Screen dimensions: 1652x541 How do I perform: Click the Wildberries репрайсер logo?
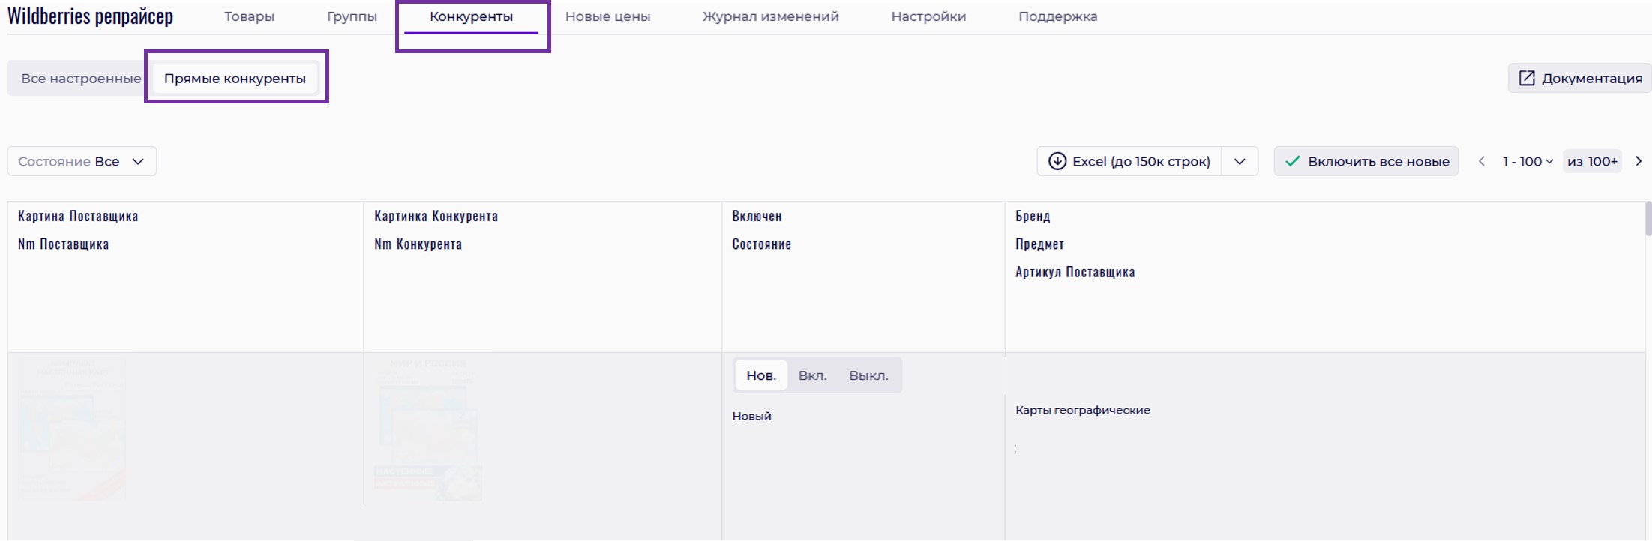point(90,16)
